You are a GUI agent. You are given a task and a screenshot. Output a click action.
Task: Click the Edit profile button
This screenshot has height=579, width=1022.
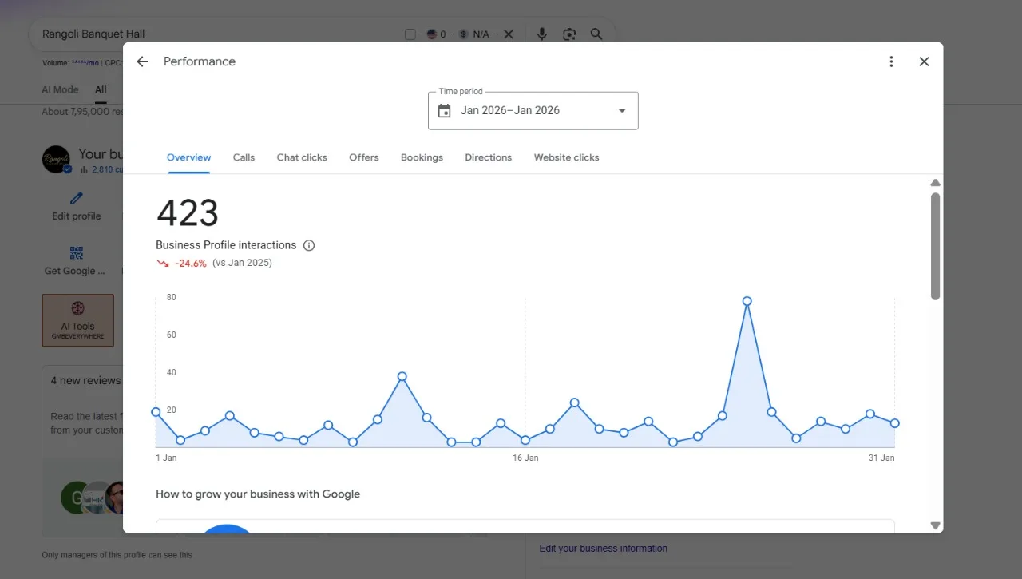click(x=77, y=206)
